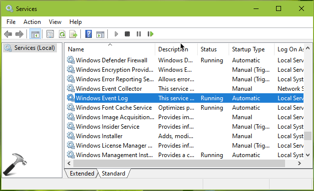Click the Export List toolbar icon
This screenshot has height=191, width=314.
[73, 34]
